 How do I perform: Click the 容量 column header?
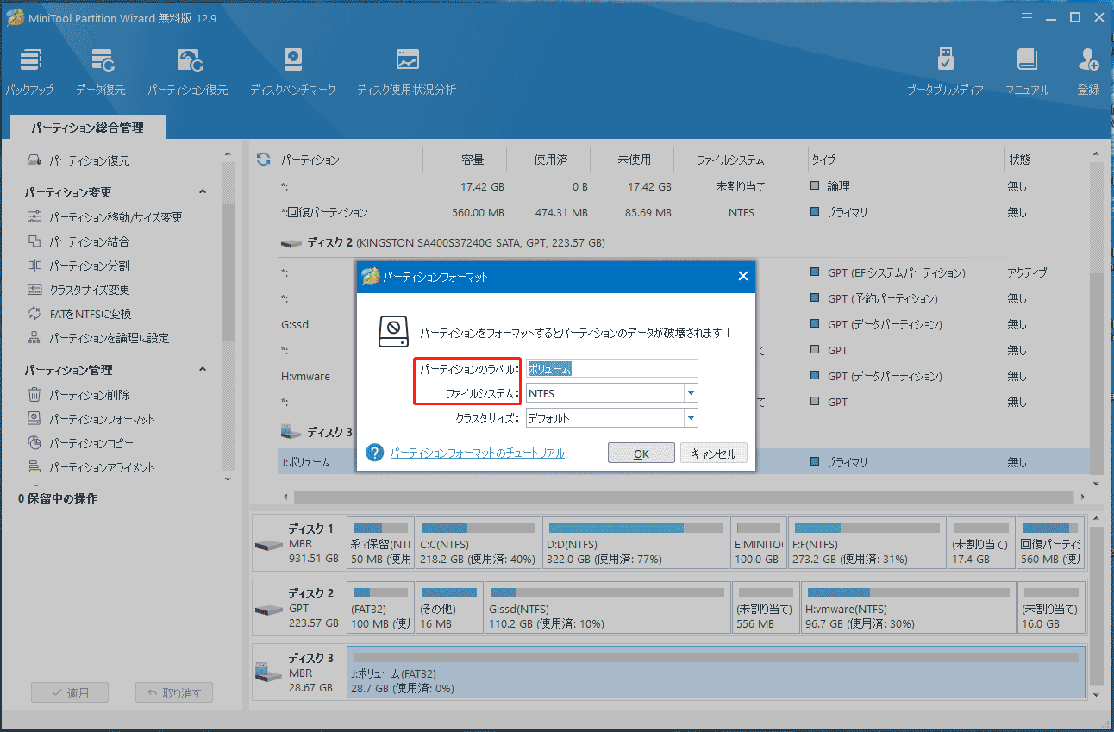pos(473,160)
